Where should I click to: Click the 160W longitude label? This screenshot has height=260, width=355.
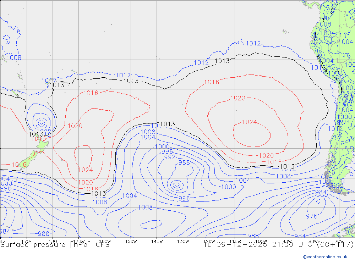(x=105, y=242)
